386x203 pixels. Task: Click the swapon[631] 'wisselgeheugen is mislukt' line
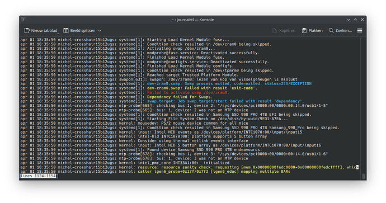159,79
